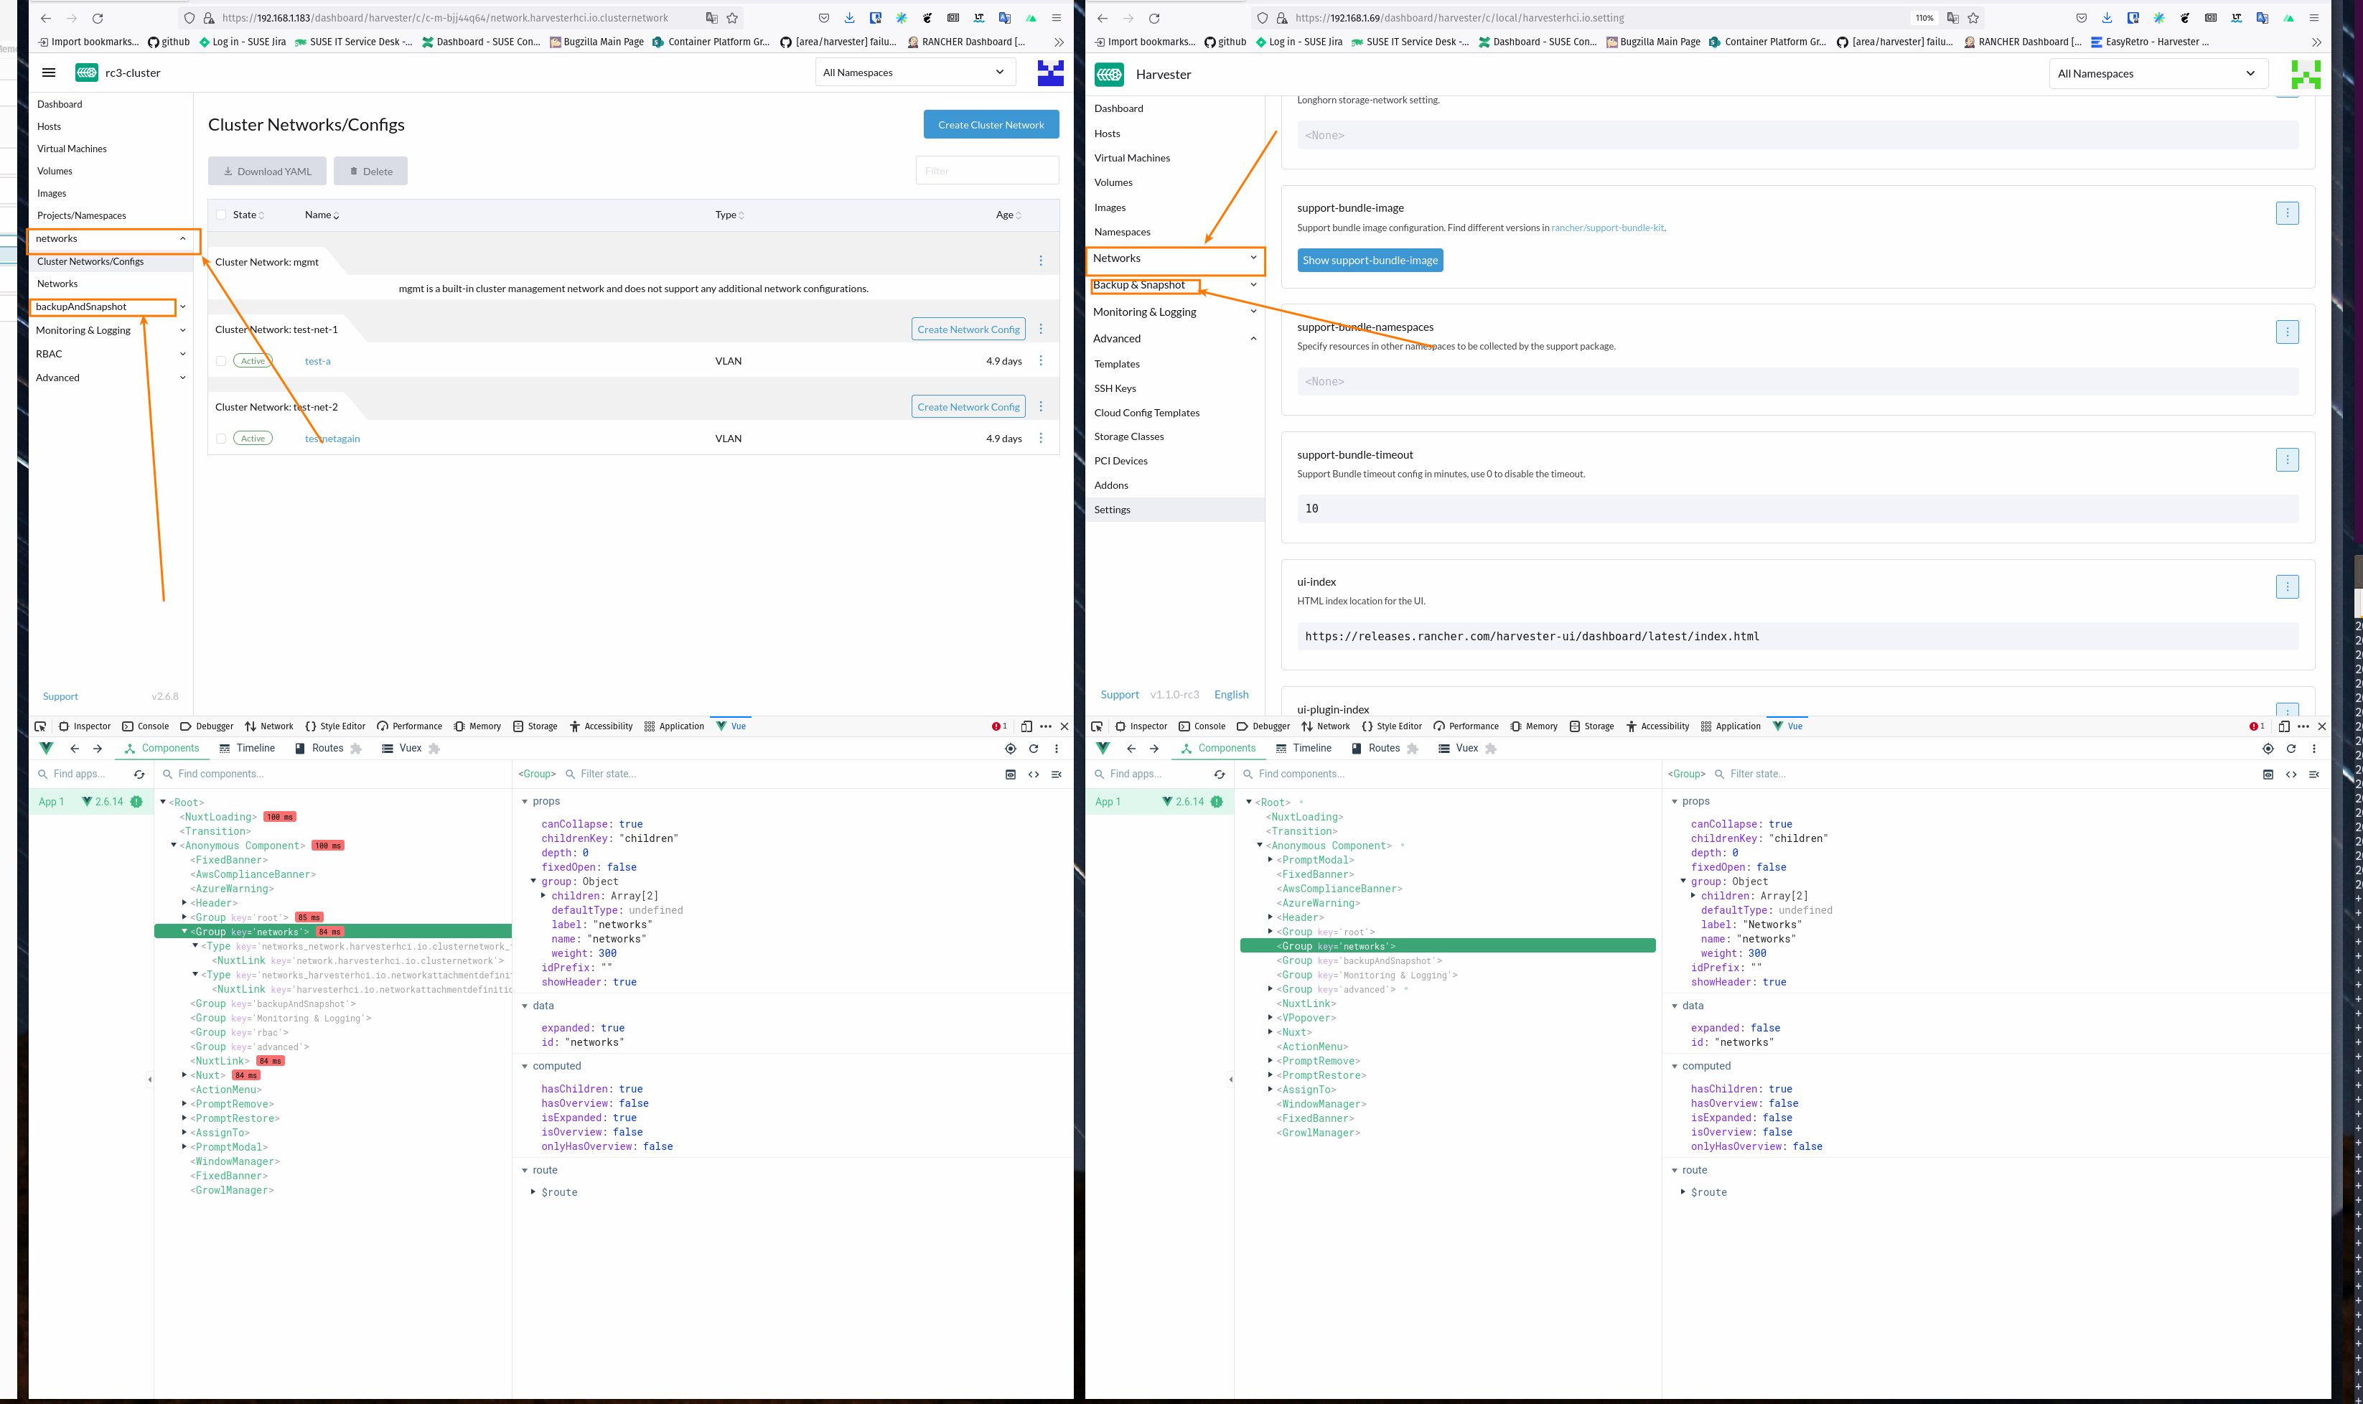Open the Console tab in right devtools

coord(1202,726)
